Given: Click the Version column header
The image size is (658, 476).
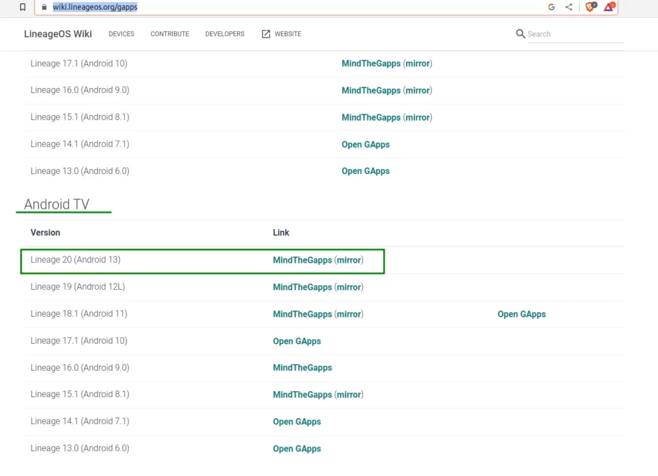Looking at the screenshot, I should pos(46,233).
